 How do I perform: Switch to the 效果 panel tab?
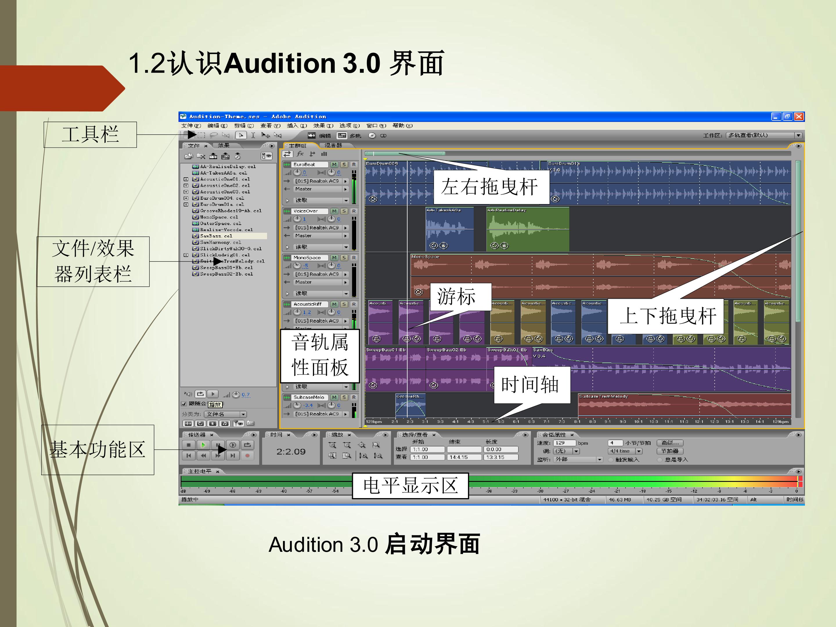tap(224, 145)
